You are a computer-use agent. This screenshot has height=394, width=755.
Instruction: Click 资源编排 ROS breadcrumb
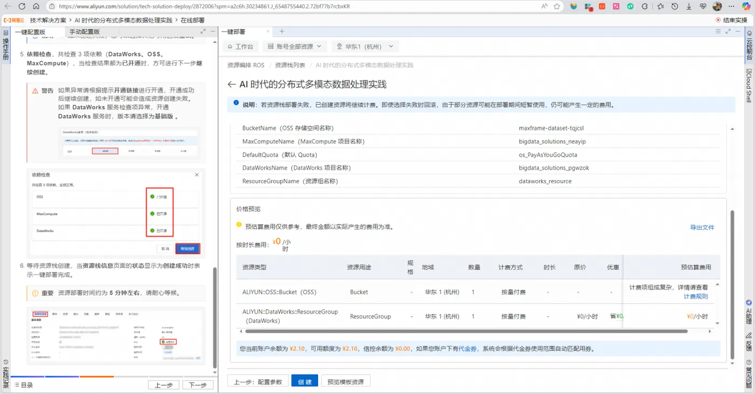246,65
